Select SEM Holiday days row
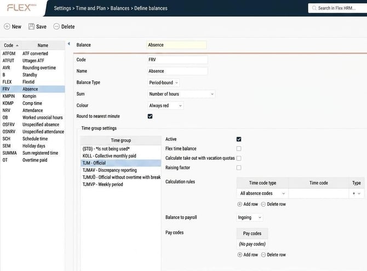367x271 pixels. pos(33,146)
